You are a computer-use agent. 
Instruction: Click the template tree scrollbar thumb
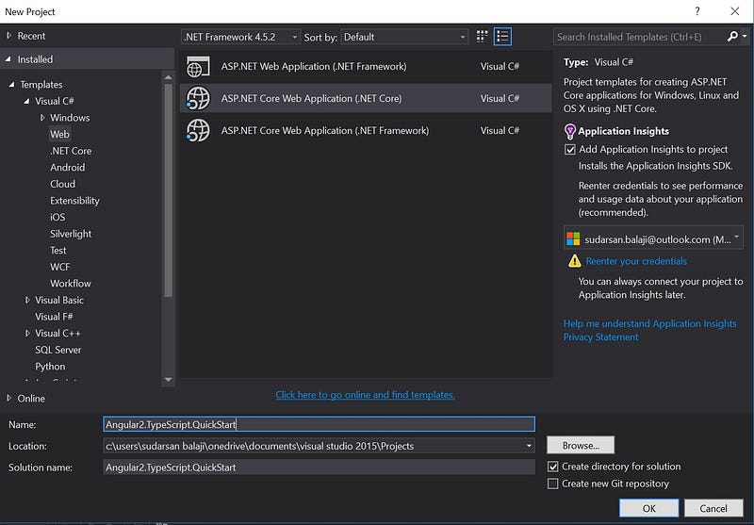169,190
